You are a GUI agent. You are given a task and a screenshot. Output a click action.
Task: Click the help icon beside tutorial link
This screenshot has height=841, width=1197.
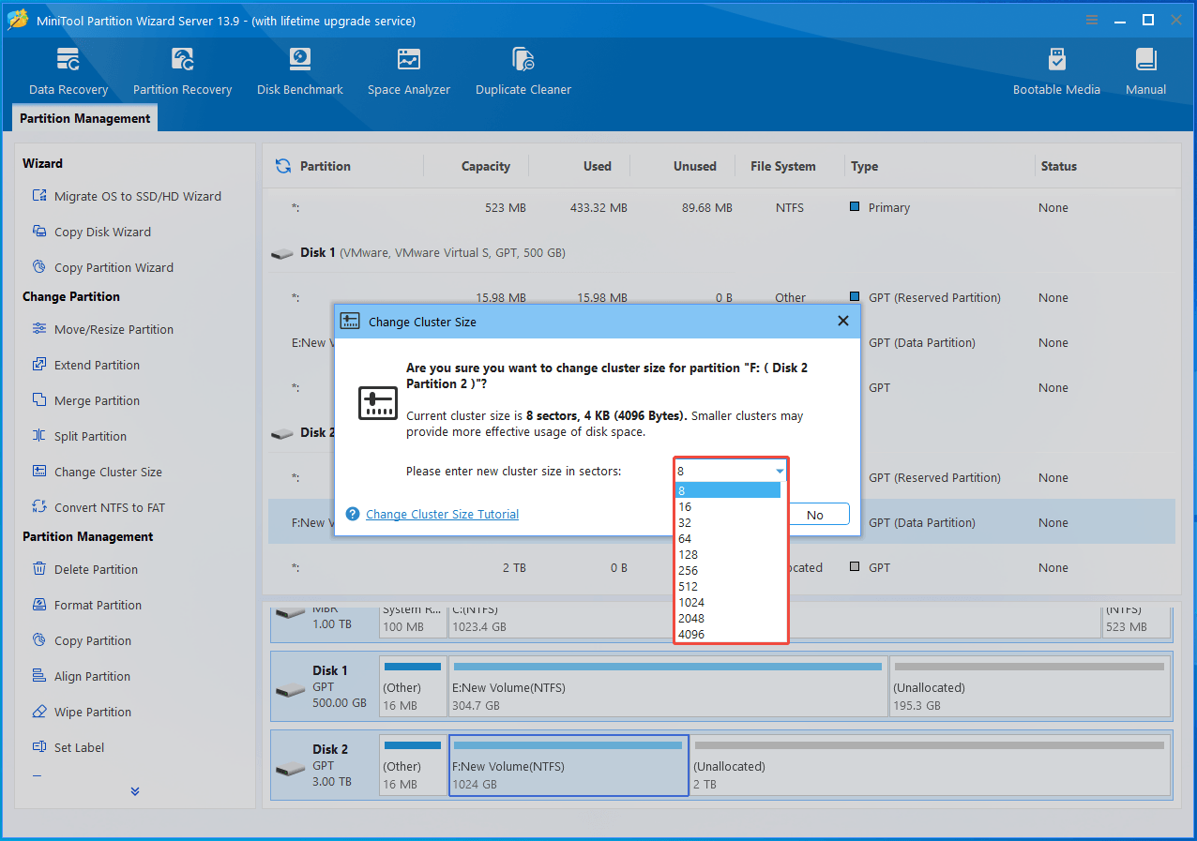tap(353, 514)
